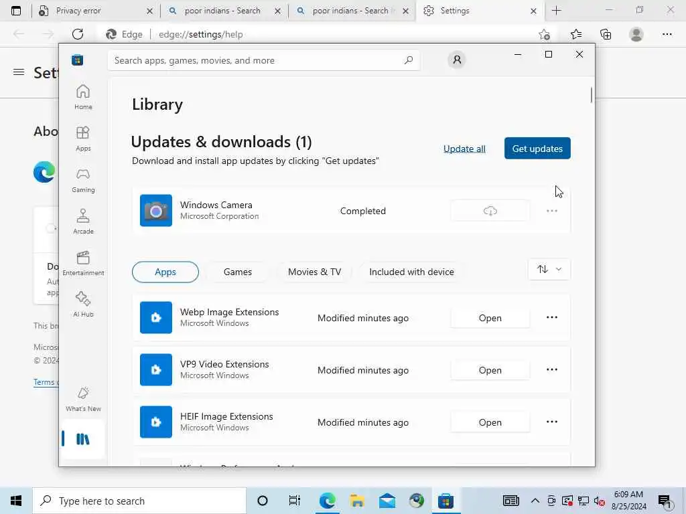Click taskbar search box
686x514 pixels.
pos(139,501)
